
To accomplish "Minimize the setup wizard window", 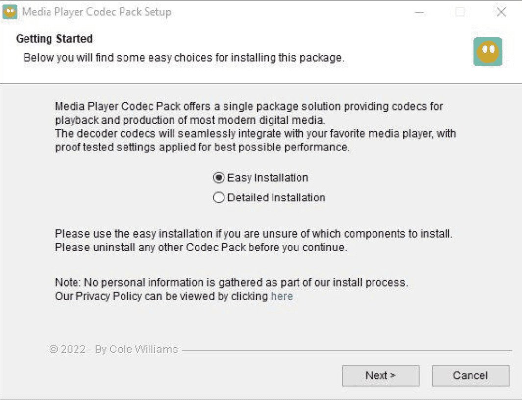I will pyautogui.click(x=420, y=12).
